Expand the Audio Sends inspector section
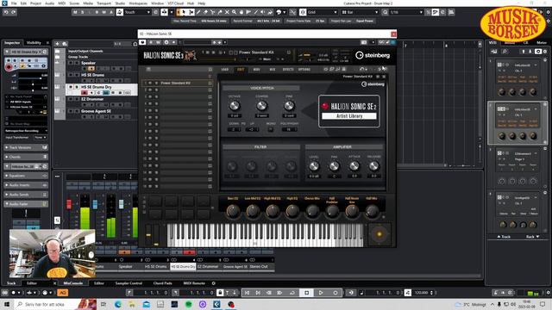The image size is (552, 310). click(x=26, y=195)
